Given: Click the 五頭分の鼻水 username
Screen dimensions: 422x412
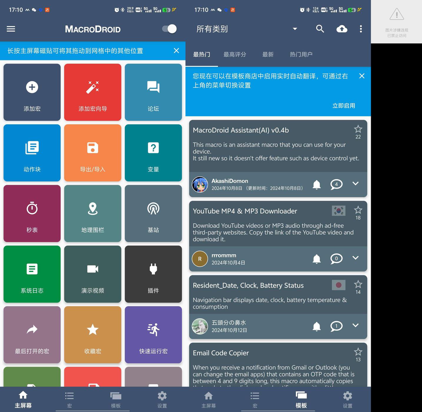Looking at the screenshot, I should (229, 323).
